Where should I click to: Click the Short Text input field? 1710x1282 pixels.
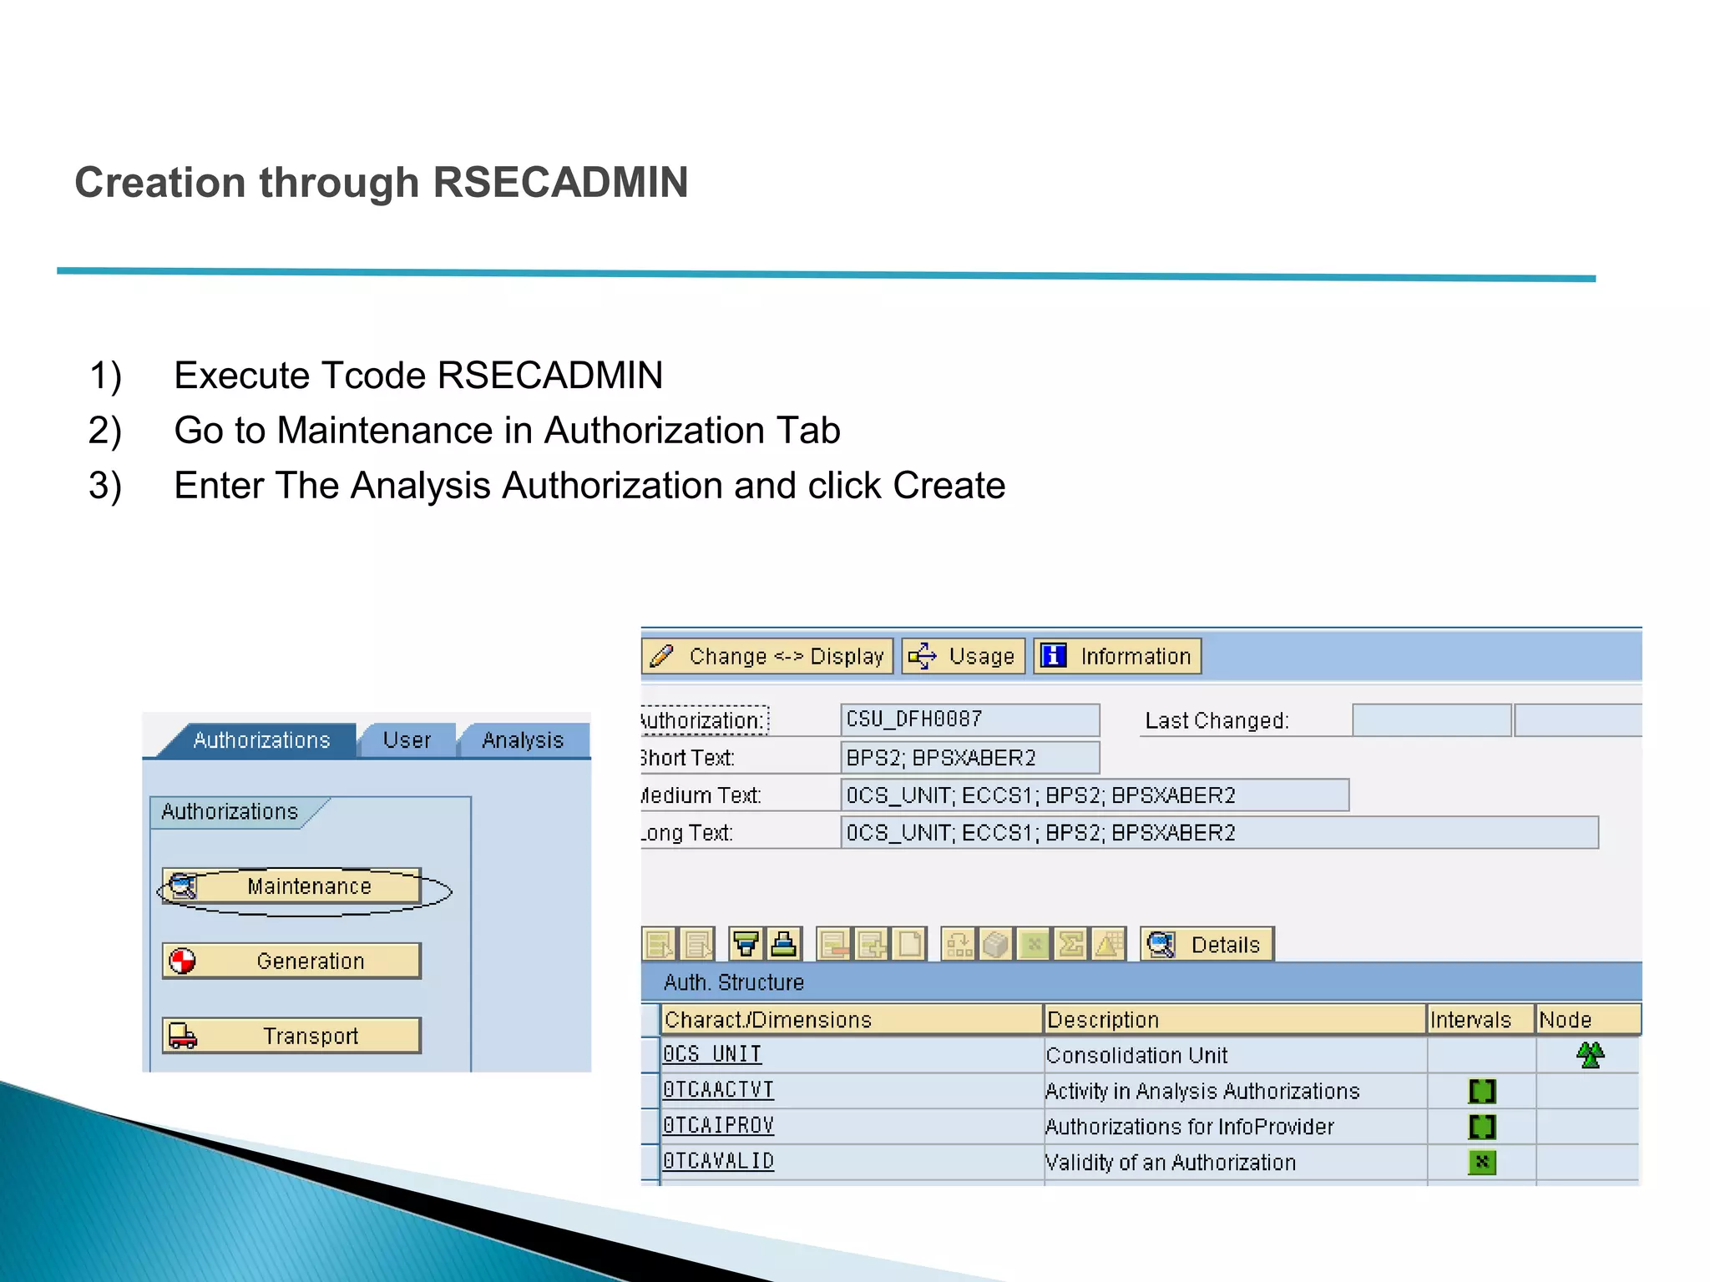click(970, 757)
